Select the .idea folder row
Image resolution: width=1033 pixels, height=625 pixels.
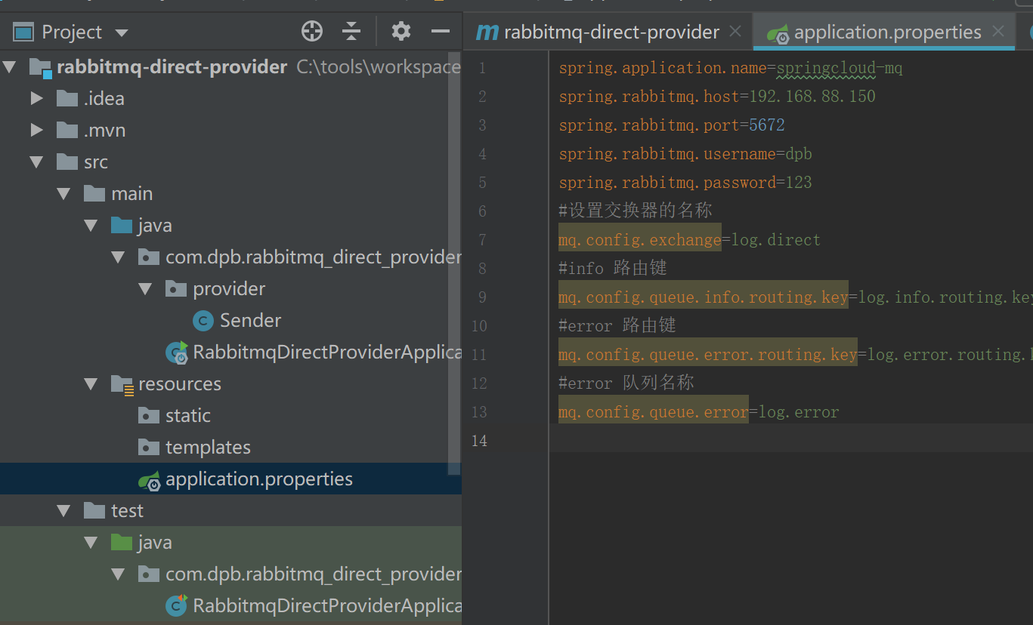[230, 98]
